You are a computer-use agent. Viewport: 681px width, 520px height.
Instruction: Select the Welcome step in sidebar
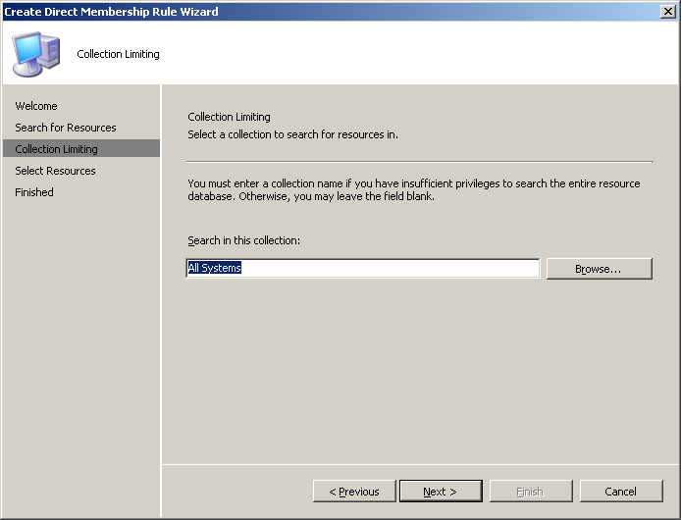coord(36,106)
